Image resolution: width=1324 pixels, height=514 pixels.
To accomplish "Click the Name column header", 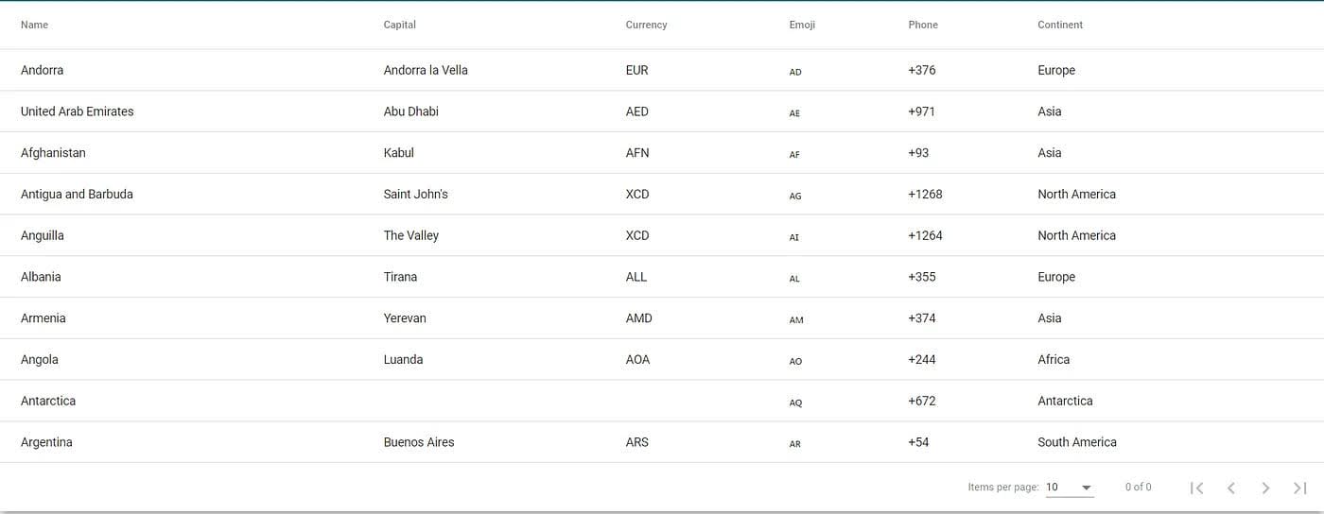I will coord(34,25).
